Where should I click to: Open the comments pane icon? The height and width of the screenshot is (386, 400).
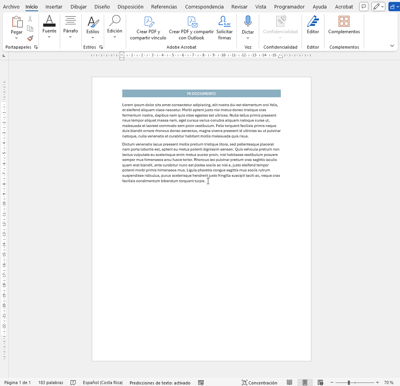[363, 7]
